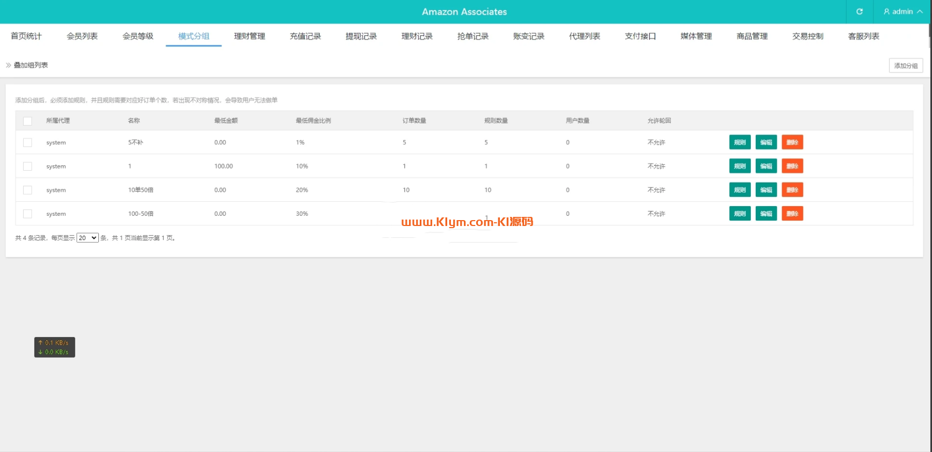Screen dimensions: 932x452
Task: Click the double-chevron icon before 叠加组列表
Action: (x=9, y=65)
